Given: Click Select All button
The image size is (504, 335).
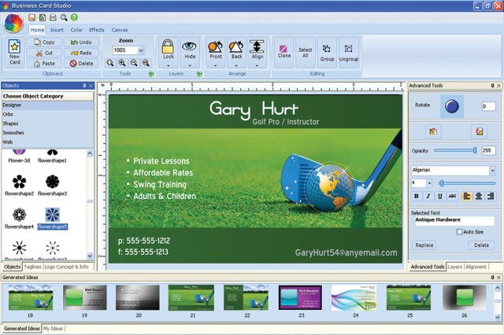Looking at the screenshot, I should [306, 52].
